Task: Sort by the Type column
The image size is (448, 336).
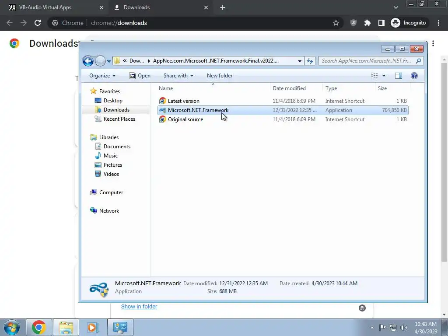Action: (349, 88)
